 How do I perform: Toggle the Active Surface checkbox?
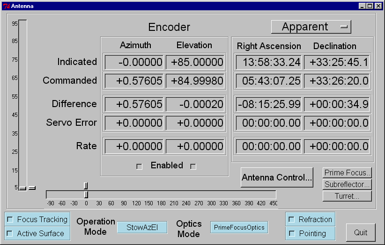click(x=10, y=233)
